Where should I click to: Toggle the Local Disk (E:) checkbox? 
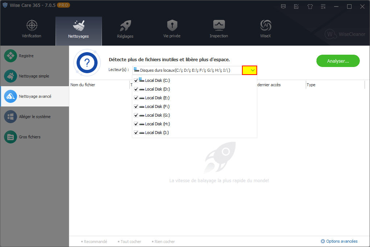point(136,98)
